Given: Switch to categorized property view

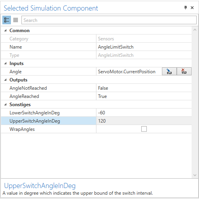Looking at the screenshot, I should [x=7, y=20].
